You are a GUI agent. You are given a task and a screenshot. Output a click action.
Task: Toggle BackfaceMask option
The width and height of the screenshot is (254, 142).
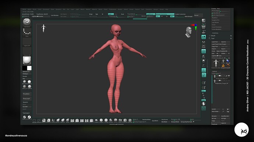147,119
